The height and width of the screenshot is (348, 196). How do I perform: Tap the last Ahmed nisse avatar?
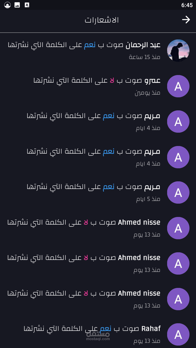pyautogui.click(x=178, y=299)
